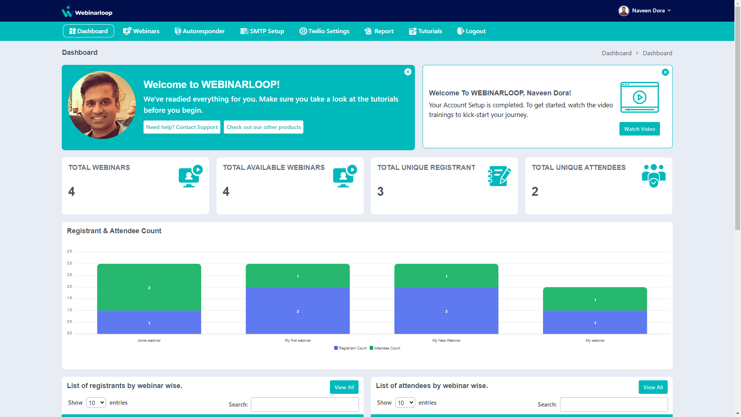741x417 pixels.
Task: Toggle the Registrant Count legend item
Action: tap(350, 348)
